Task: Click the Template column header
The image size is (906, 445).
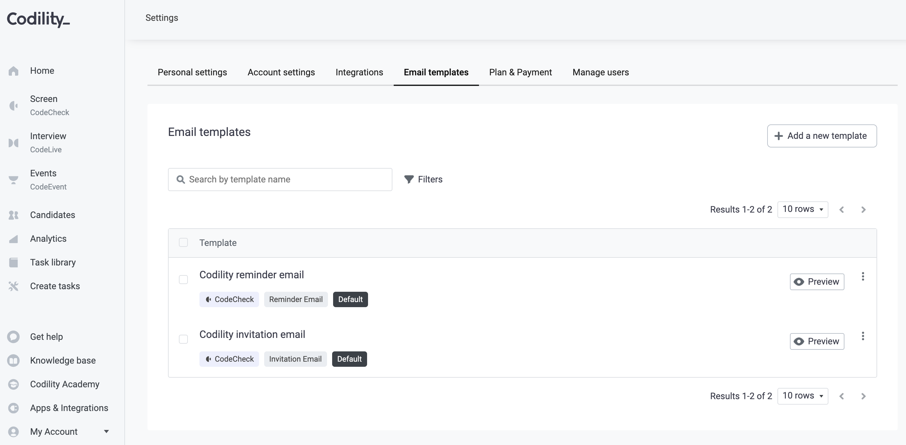Action: pyautogui.click(x=218, y=243)
